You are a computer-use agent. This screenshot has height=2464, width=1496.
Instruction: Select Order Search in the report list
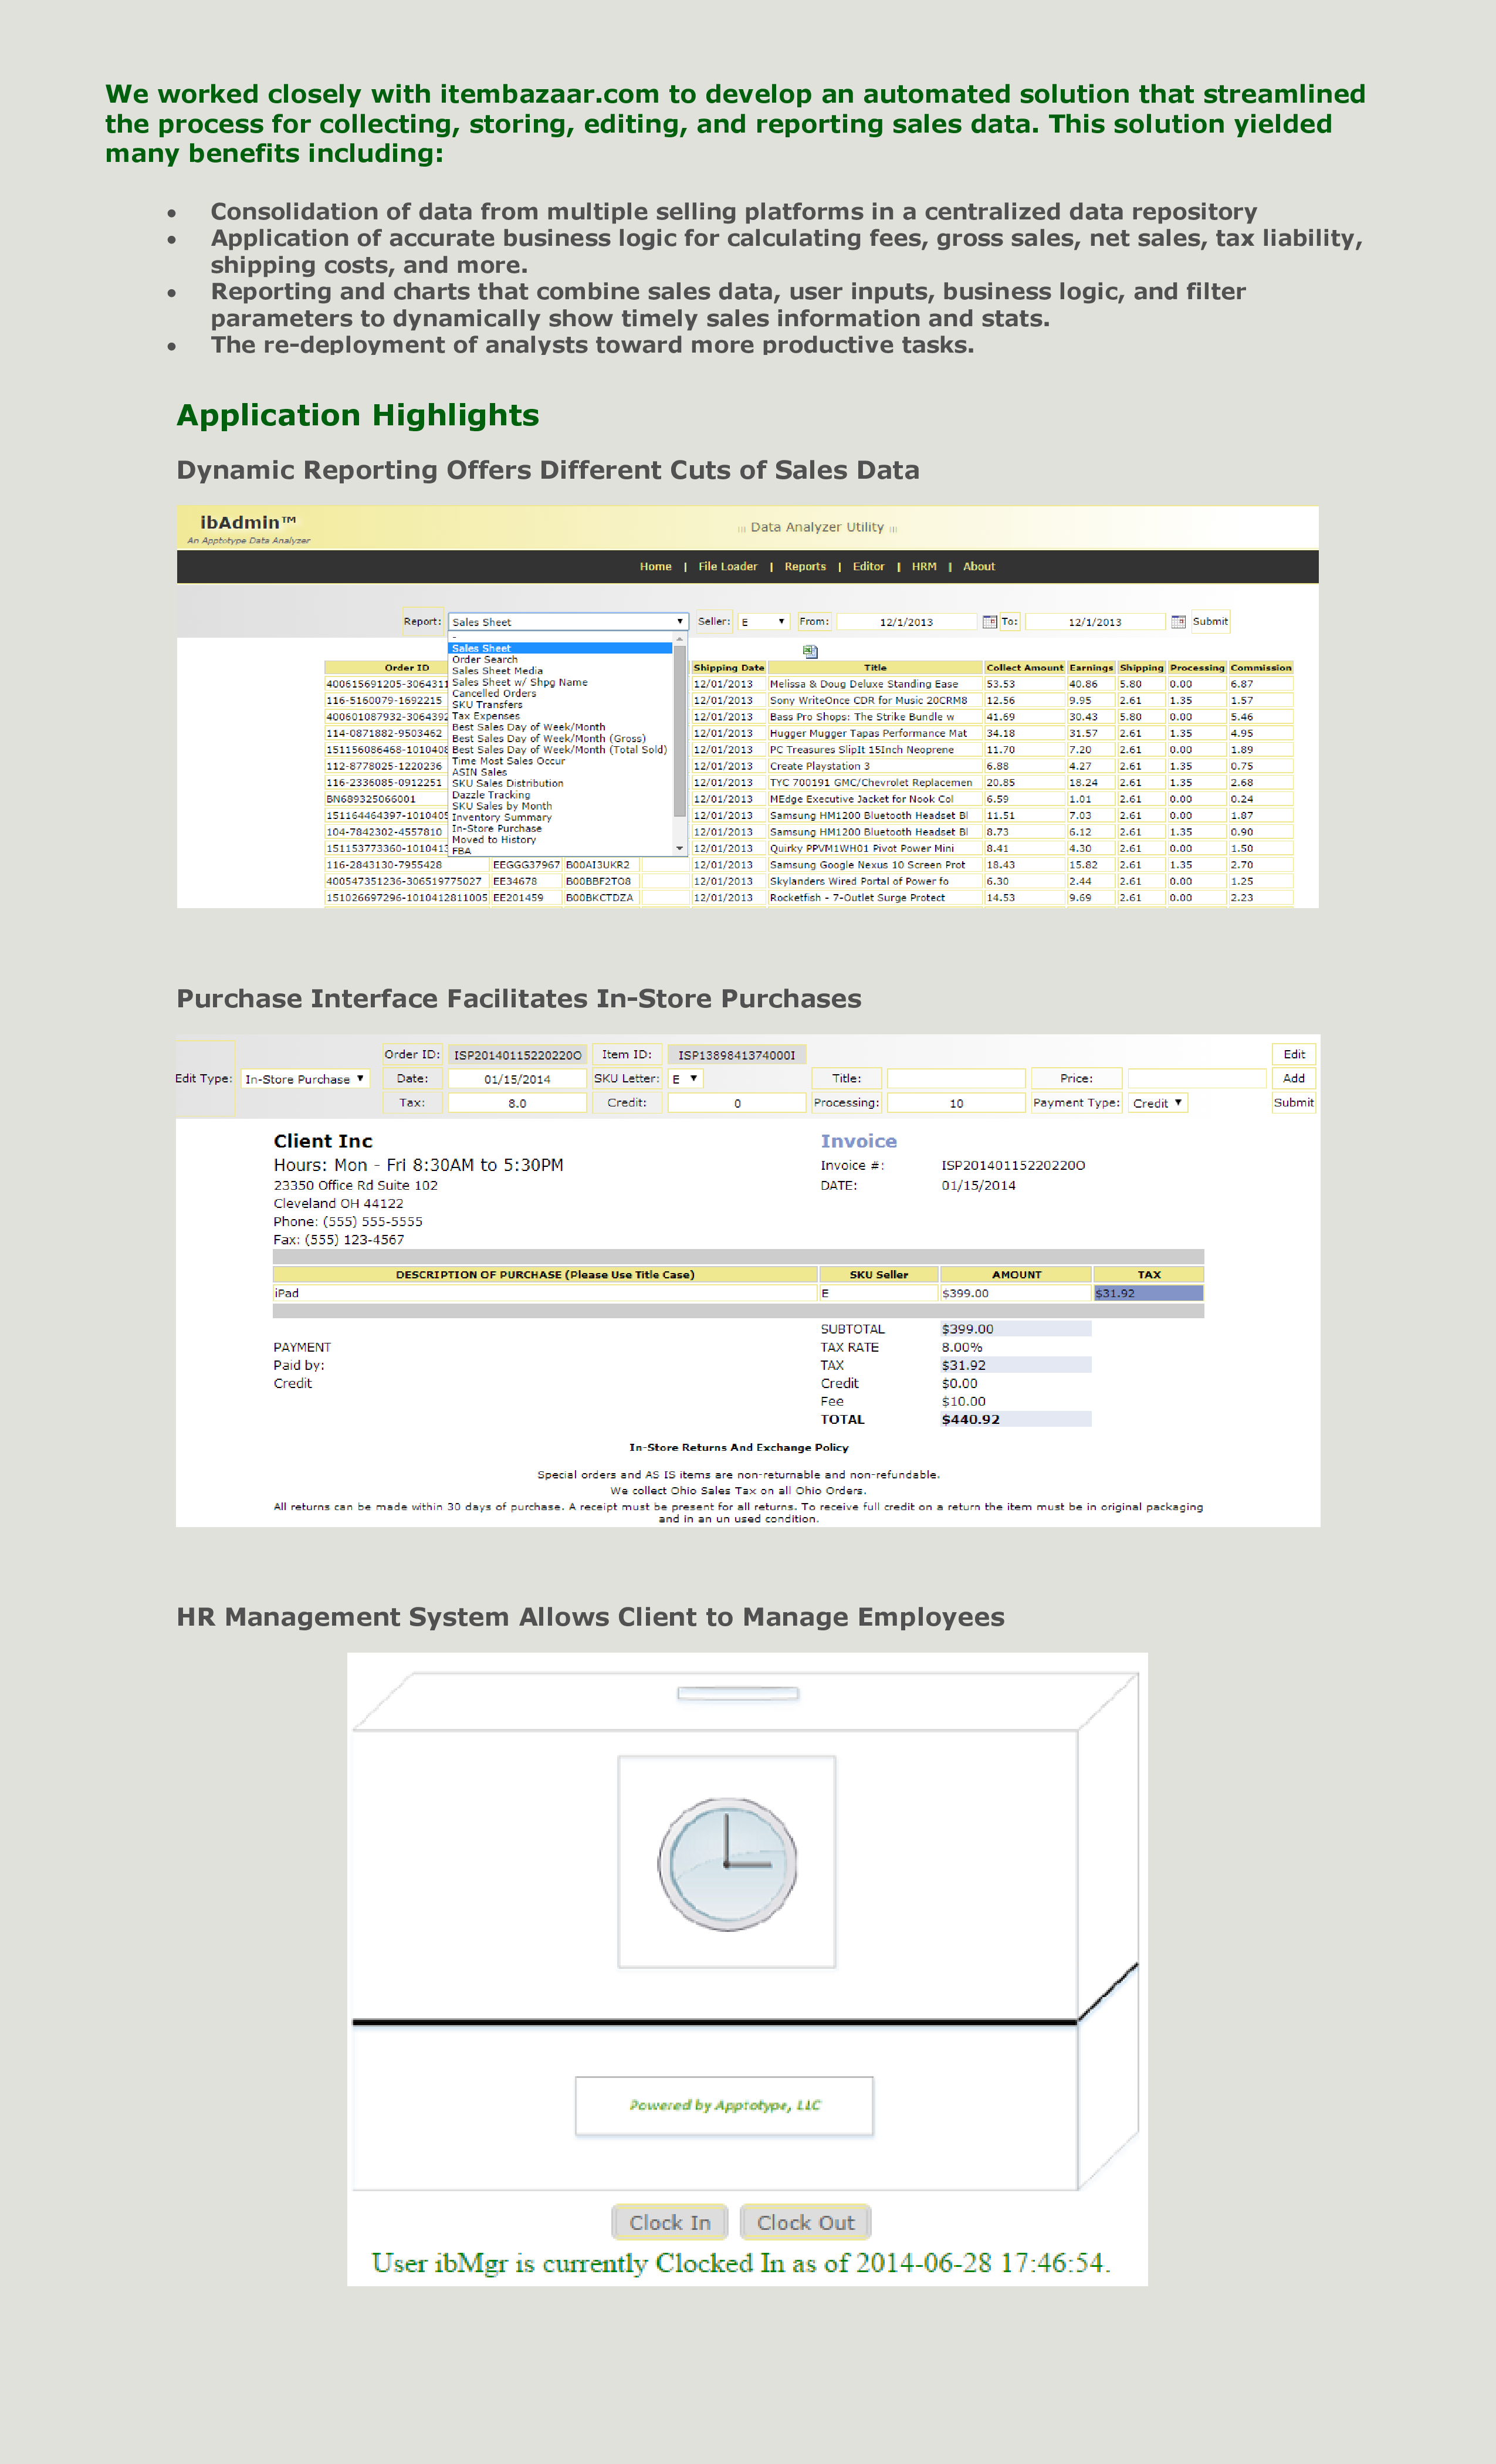[560, 660]
